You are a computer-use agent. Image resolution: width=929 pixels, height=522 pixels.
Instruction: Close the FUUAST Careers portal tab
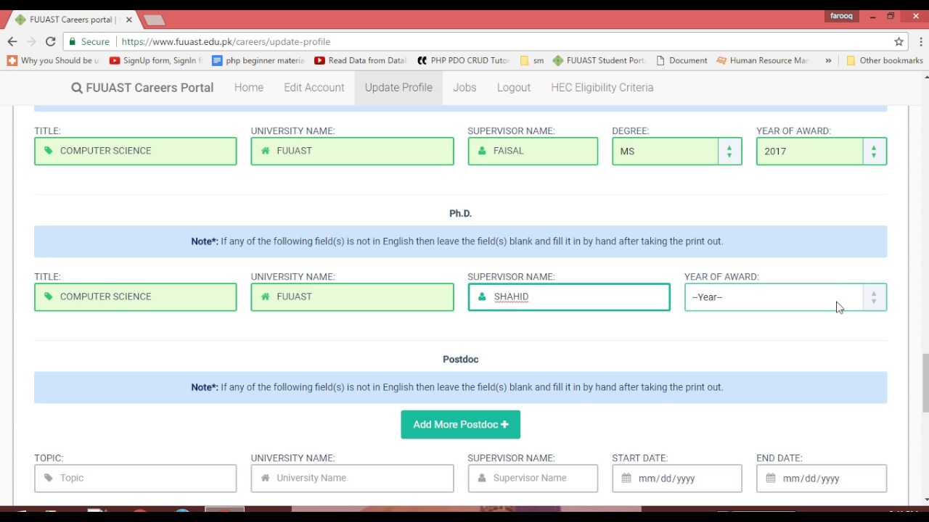click(x=128, y=20)
